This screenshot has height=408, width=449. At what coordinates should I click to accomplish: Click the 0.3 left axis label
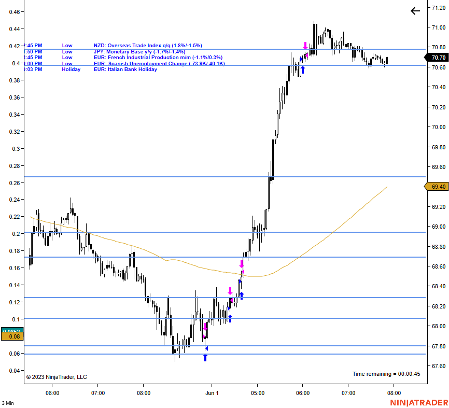(16, 149)
